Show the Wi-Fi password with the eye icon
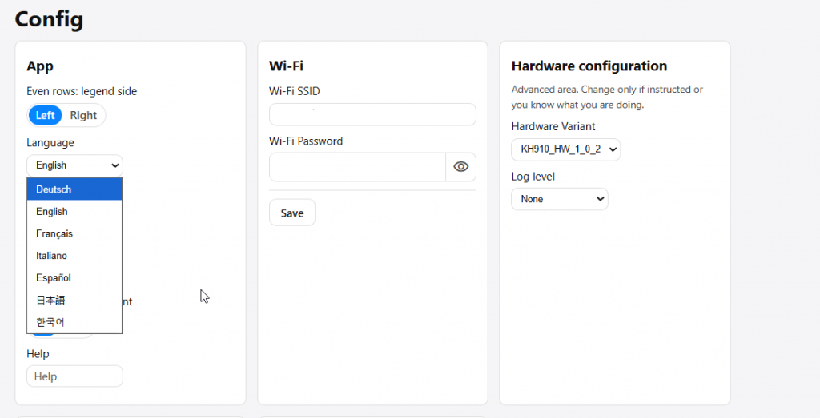The width and height of the screenshot is (820, 418). tap(460, 167)
